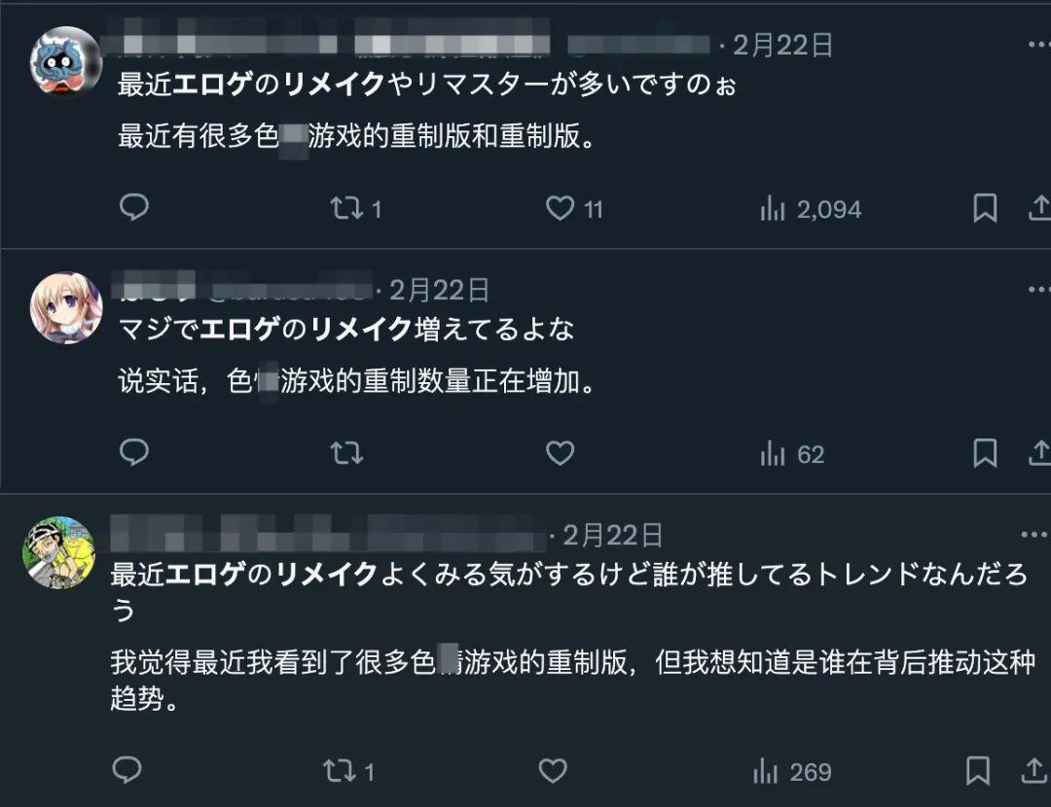Reply to the first tweet with 2,094 views

click(x=134, y=208)
